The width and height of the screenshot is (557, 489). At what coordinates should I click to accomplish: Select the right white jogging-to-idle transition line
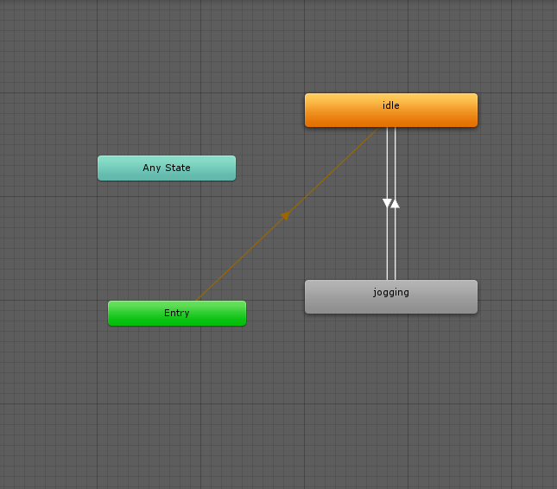pos(396,251)
